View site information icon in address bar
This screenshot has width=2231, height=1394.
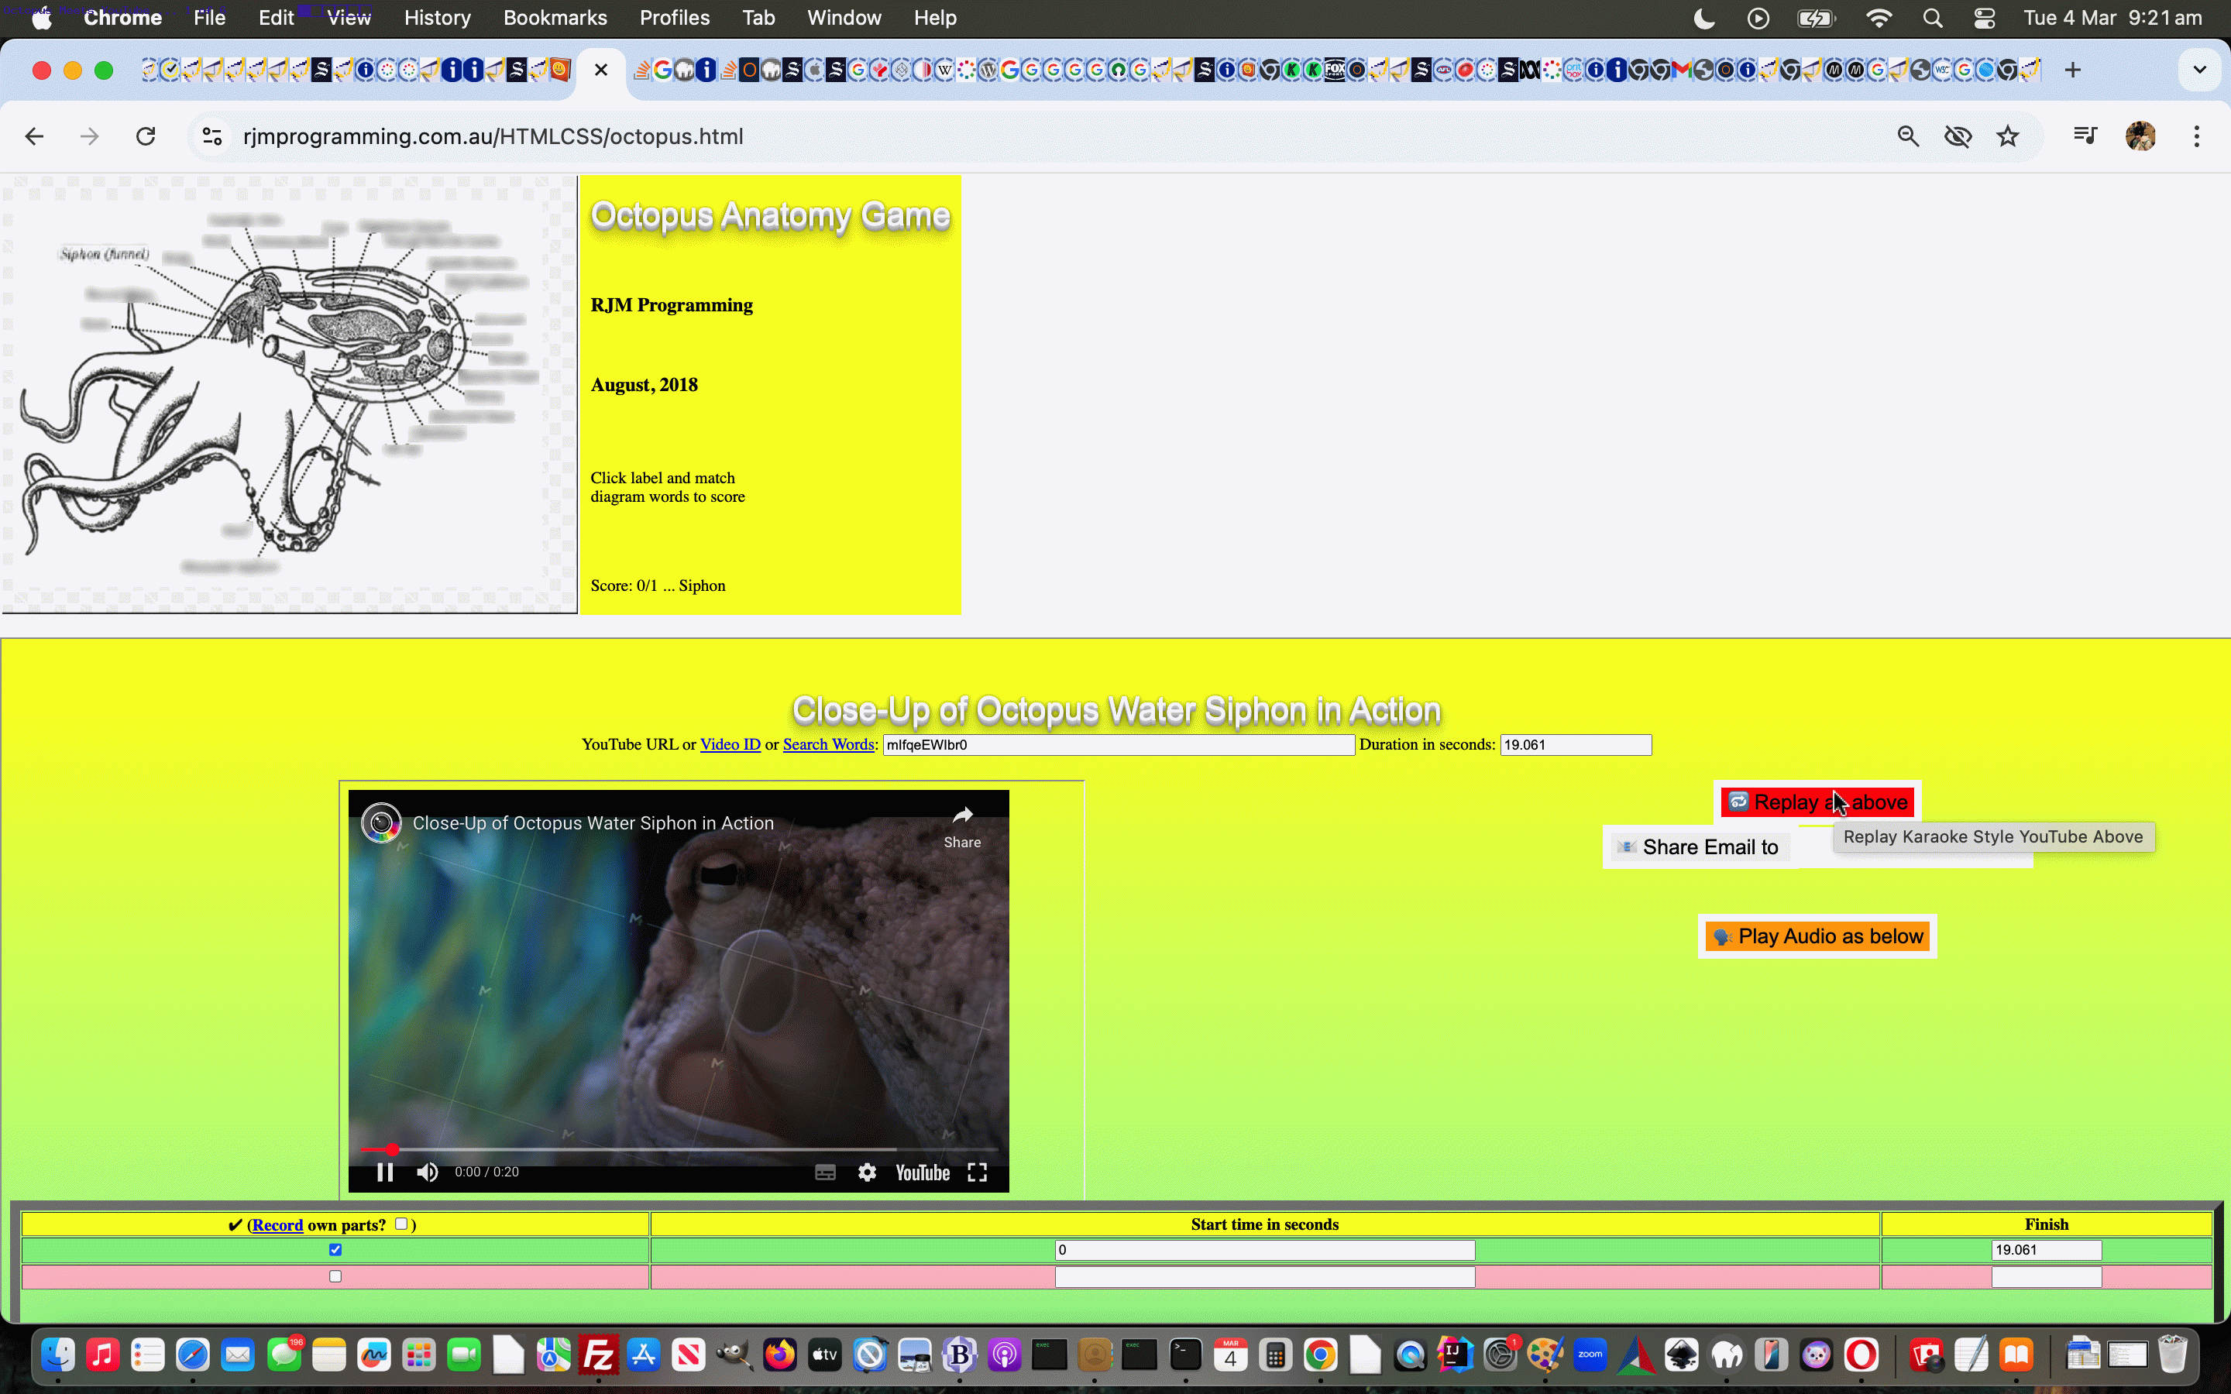tap(212, 136)
